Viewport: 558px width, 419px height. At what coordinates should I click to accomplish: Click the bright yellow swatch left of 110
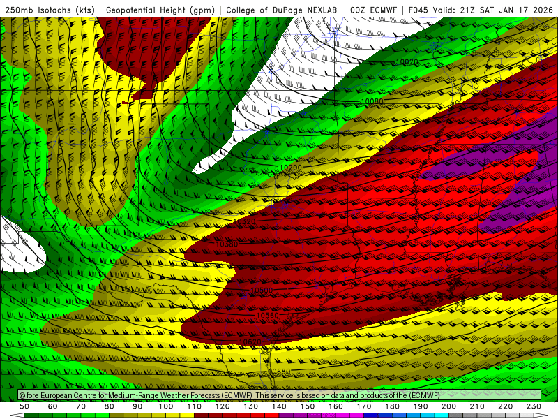(x=187, y=416)
